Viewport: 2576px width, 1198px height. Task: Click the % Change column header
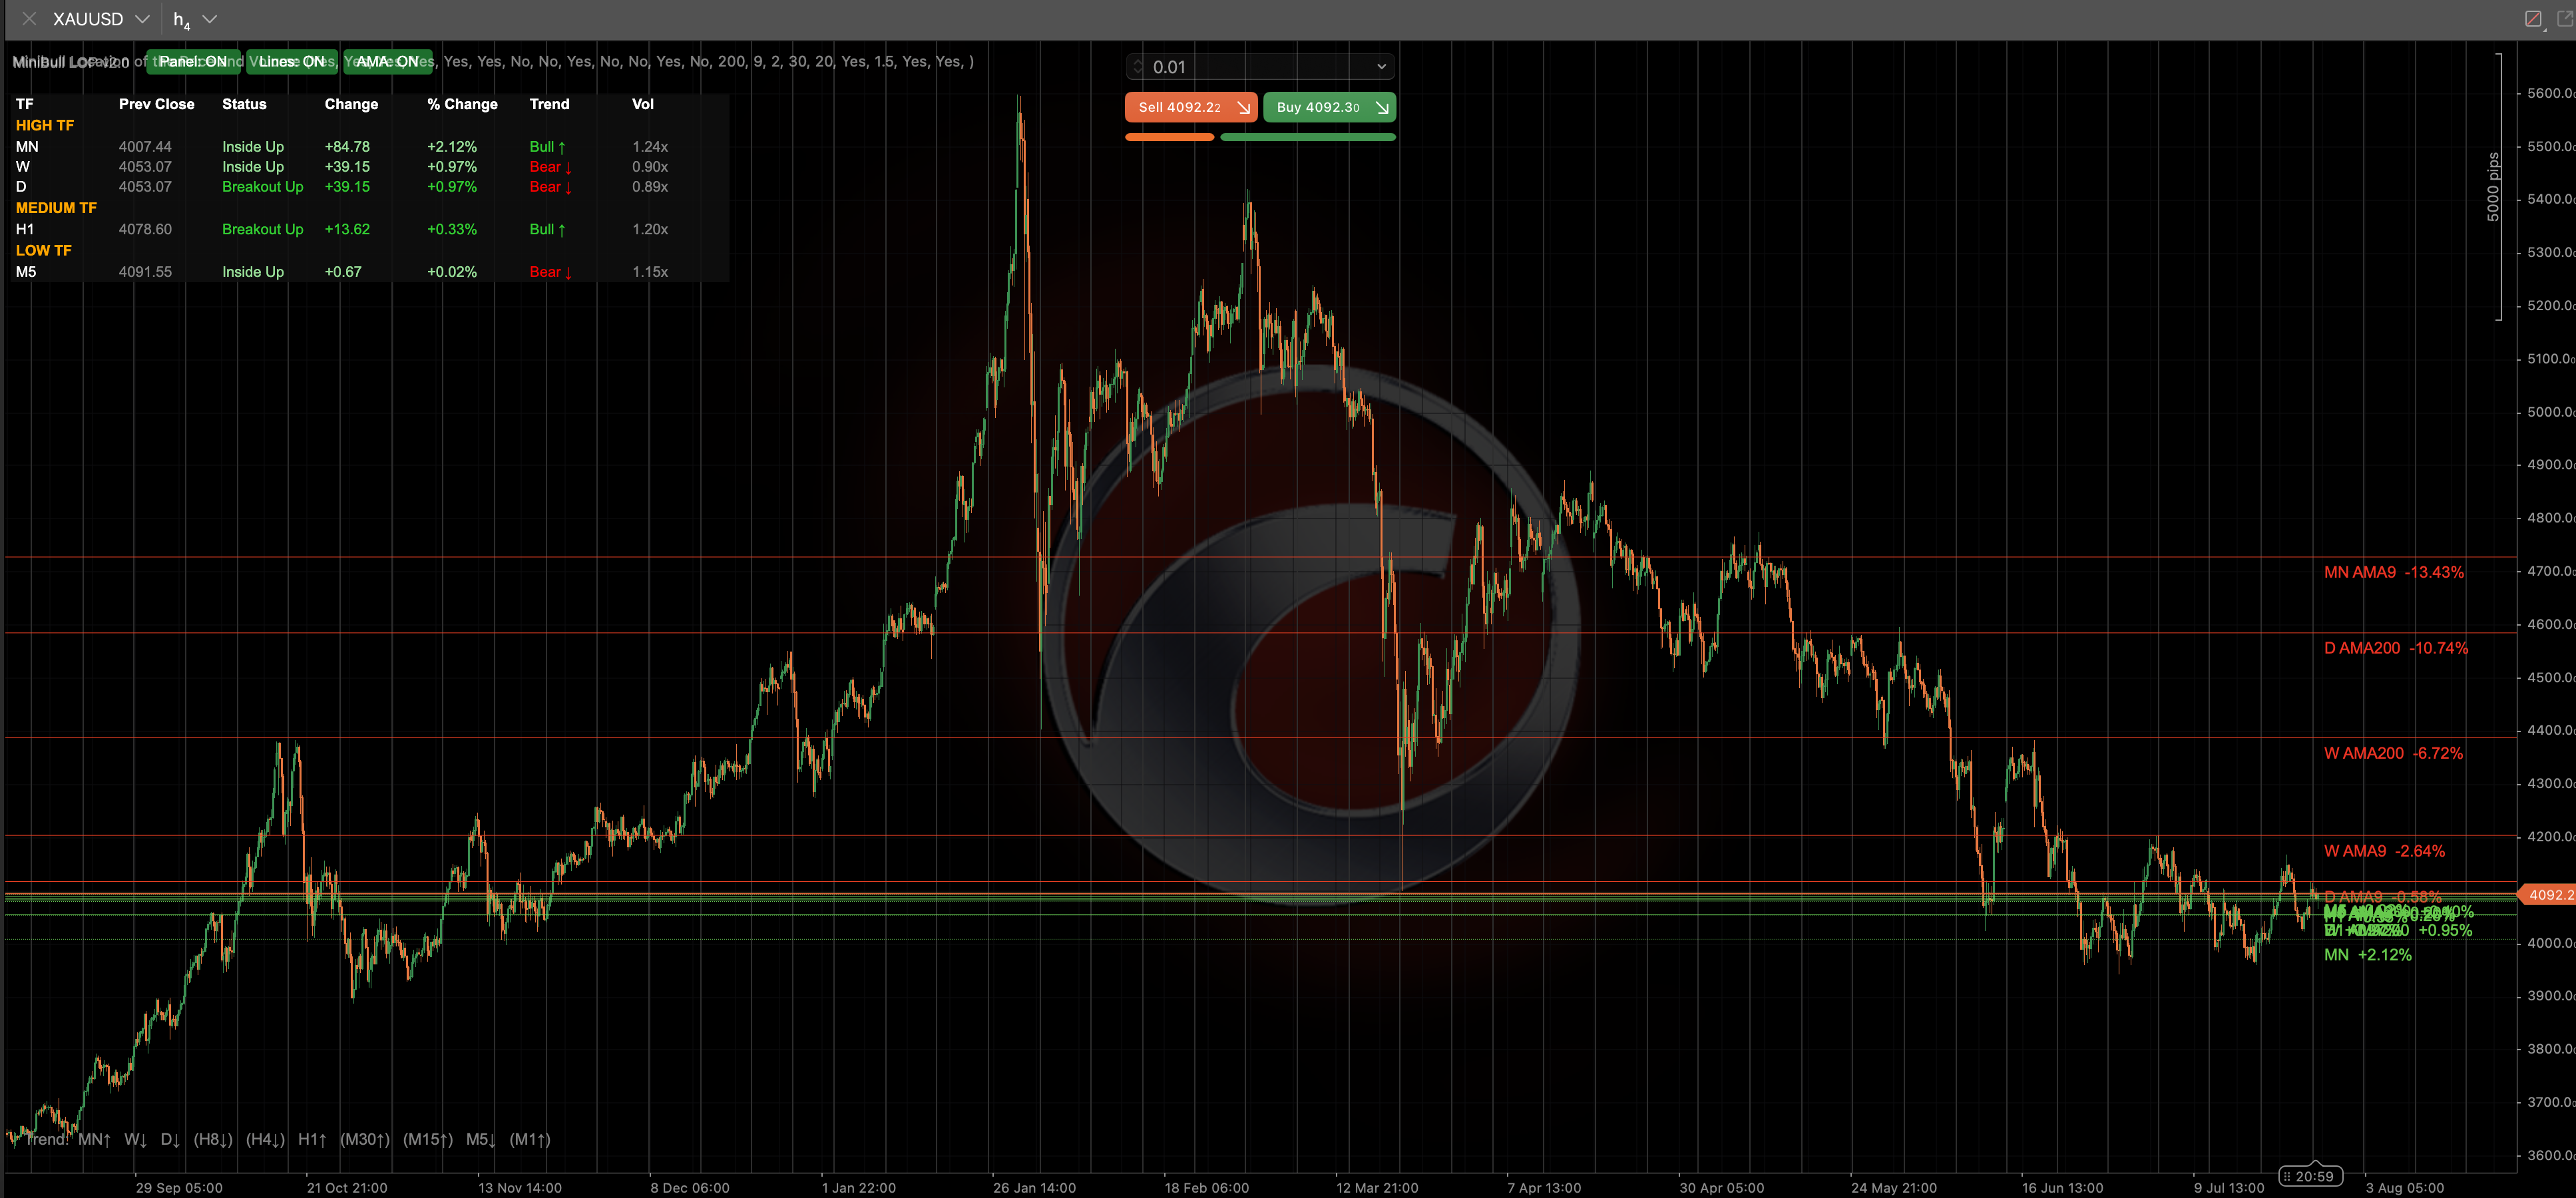pos(462,104)
